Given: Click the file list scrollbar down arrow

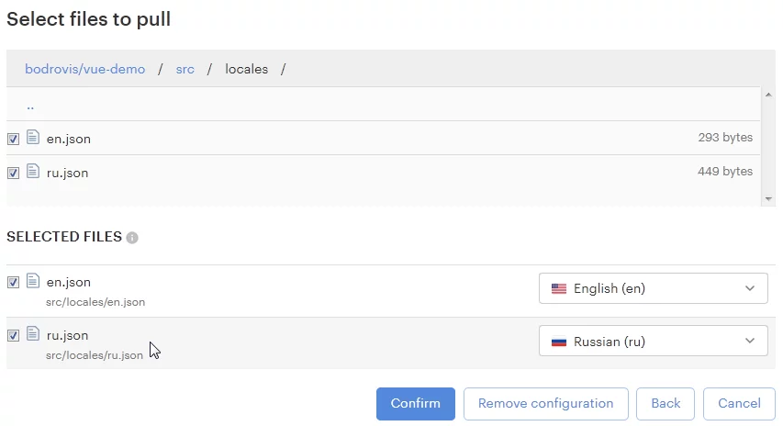Looking at the screenshot, I should (x=768, y=198).
